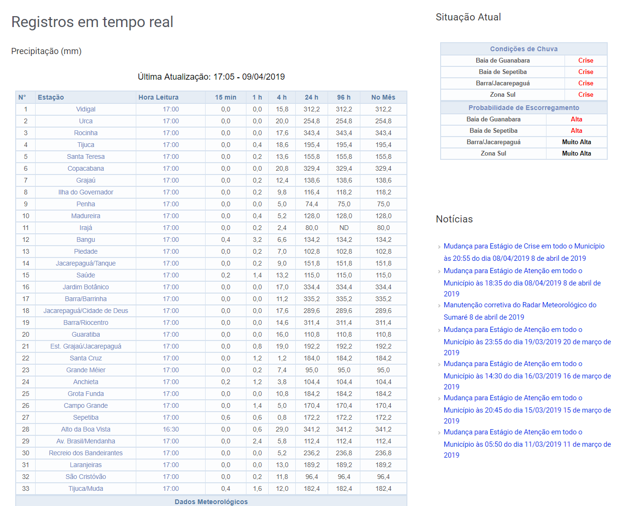The width and height of the screenshot is (631, 506).
Task: Open the Est. Grajaú/Jacarepaguá station link
Action: (85, 346)
